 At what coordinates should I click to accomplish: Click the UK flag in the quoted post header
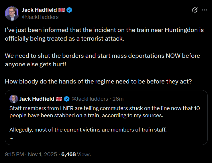click(x=59, y=99)
